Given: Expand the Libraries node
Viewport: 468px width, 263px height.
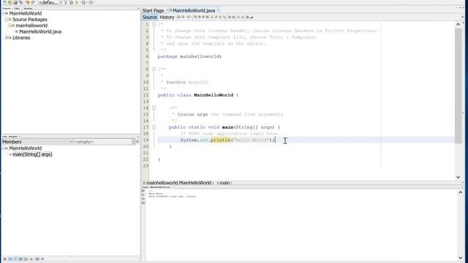Looking at the screenshot, I should 7,38.
